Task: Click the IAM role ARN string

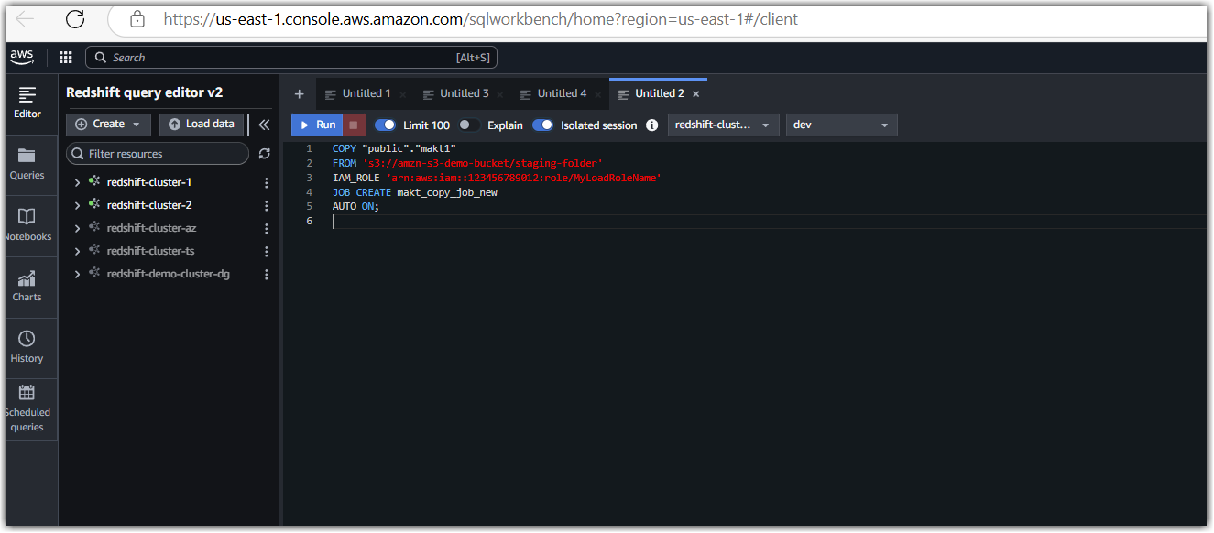Action: (x=523, y=178)
